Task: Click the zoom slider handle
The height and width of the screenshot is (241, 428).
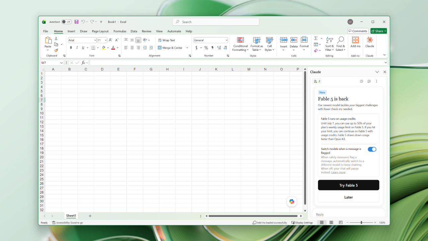Action: (361, 223)
